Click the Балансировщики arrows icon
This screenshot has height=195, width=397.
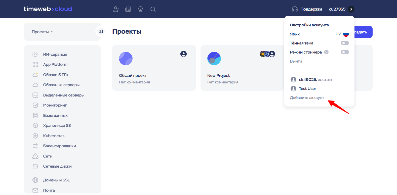[35, 146]
